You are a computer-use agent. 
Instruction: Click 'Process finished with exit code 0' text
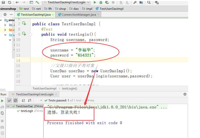(84, 123)
